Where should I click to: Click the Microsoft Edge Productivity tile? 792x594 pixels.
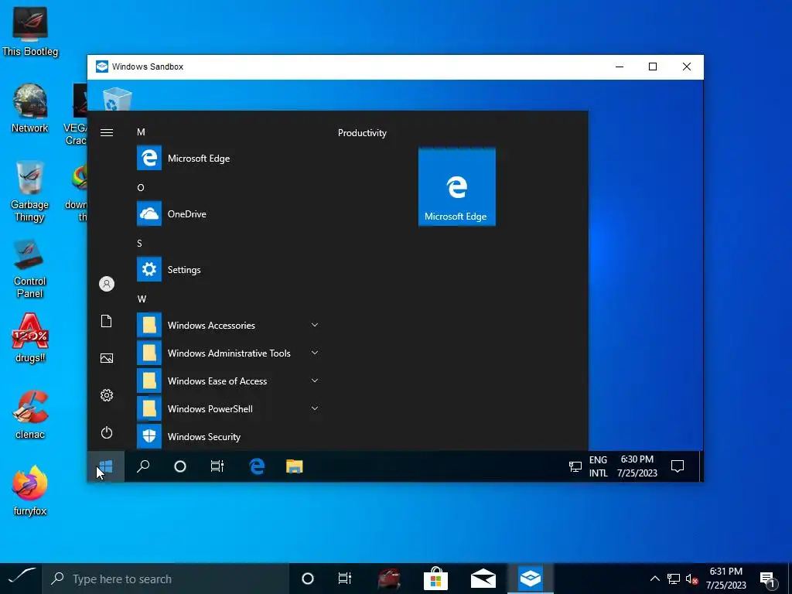click(456, 186)
